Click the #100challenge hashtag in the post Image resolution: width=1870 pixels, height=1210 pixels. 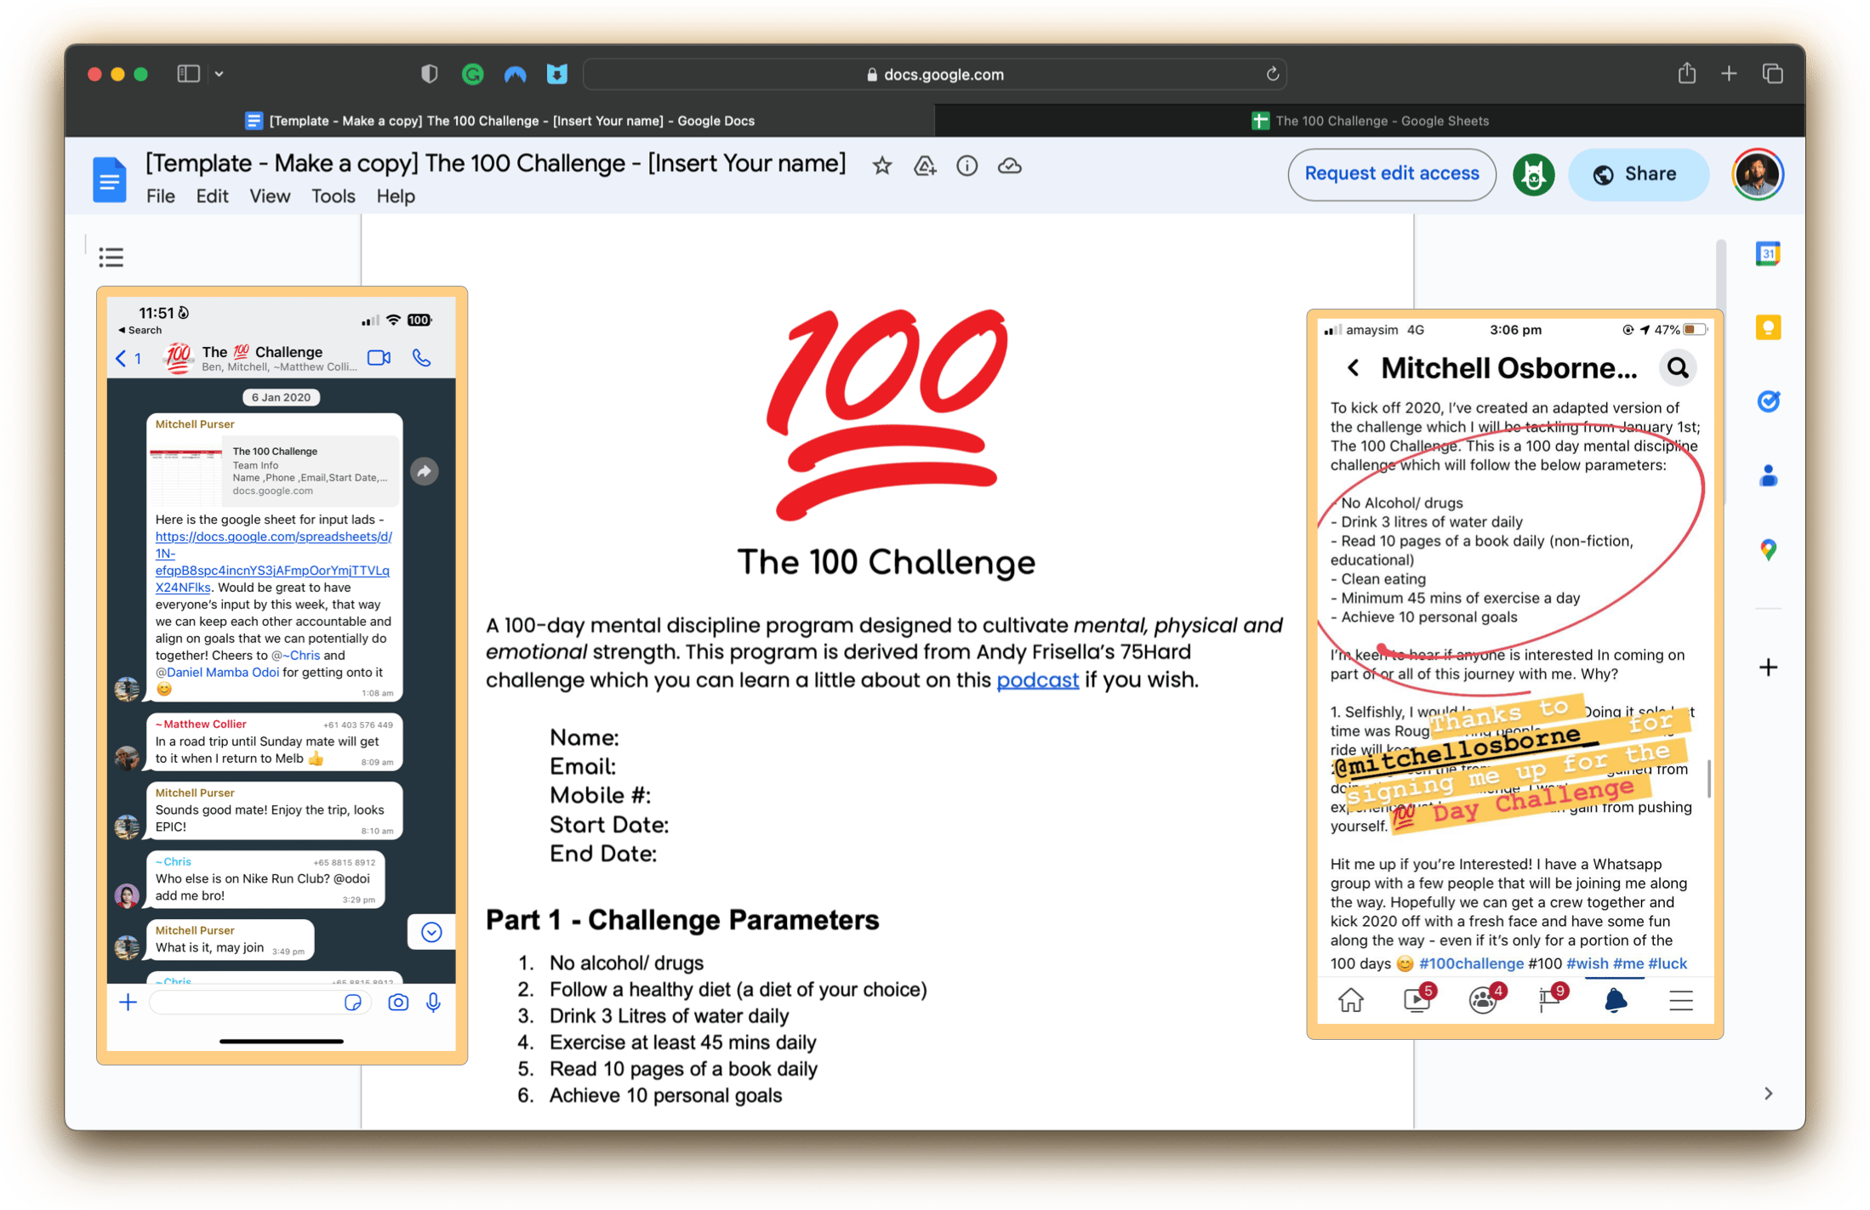point(1471,963)
